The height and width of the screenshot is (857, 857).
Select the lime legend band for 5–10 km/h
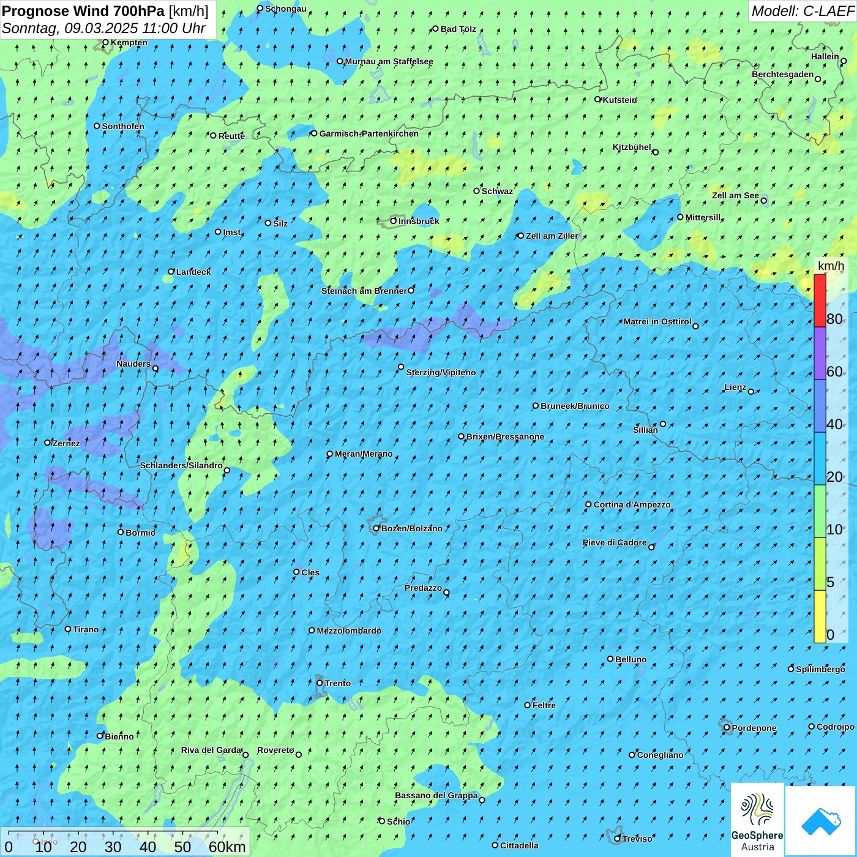tap(820, 564)
